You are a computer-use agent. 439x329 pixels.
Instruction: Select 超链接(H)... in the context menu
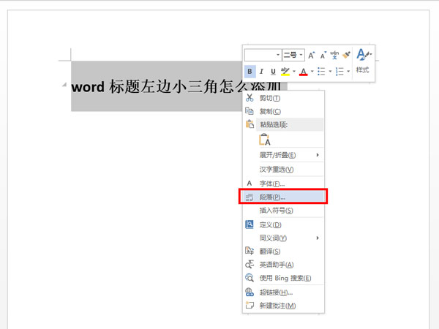click(x=276, y=292)
